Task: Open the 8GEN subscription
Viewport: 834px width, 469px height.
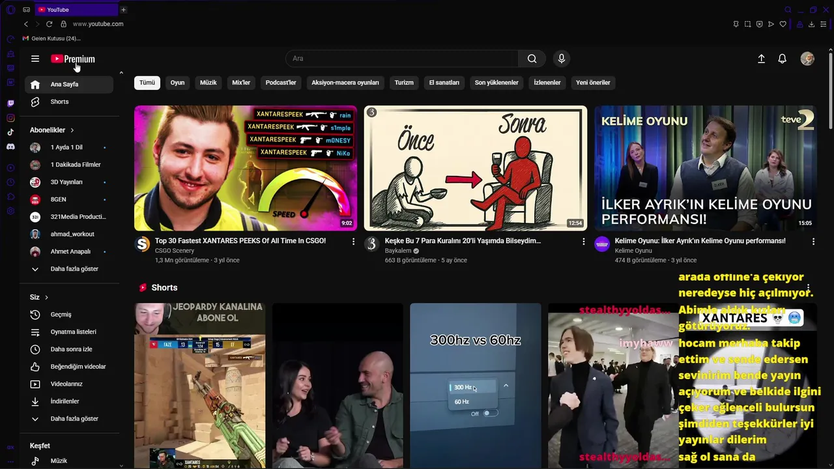Action: tap(69, 199)
